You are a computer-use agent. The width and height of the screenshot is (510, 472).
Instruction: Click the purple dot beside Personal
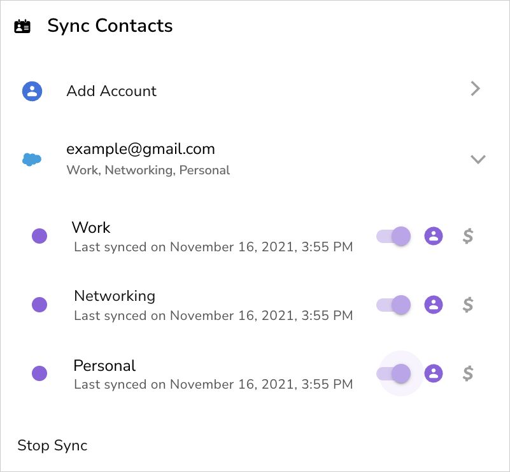pos(39,373)
